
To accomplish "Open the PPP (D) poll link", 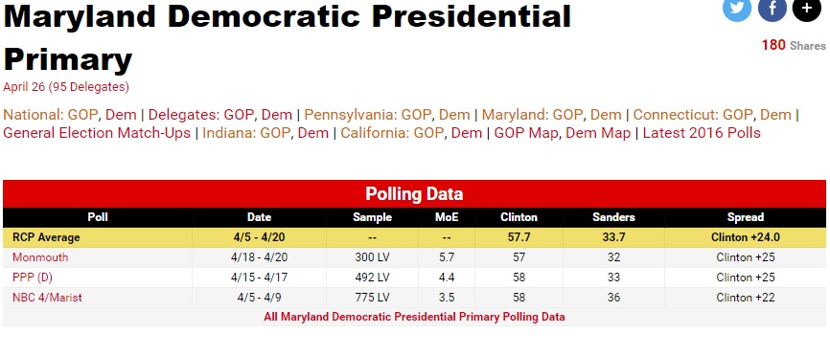I will coord(33,278).
